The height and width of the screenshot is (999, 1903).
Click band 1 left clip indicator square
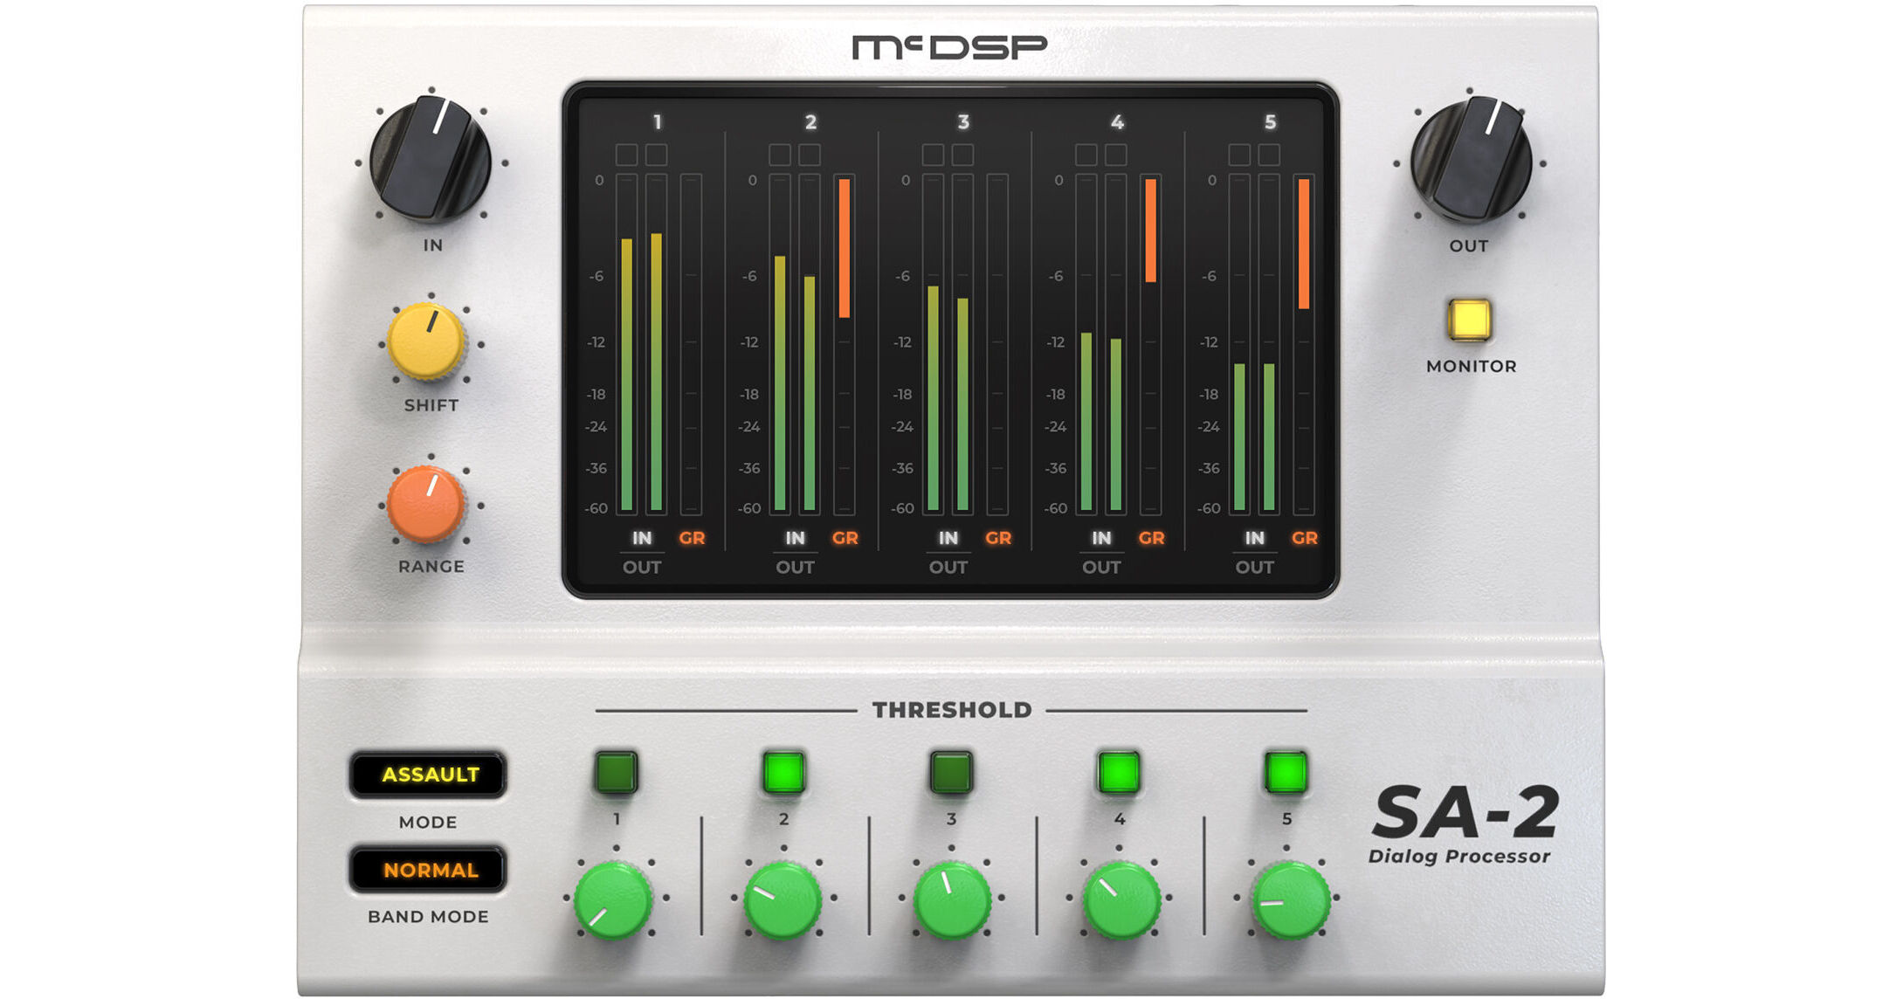tap(626, 155)
